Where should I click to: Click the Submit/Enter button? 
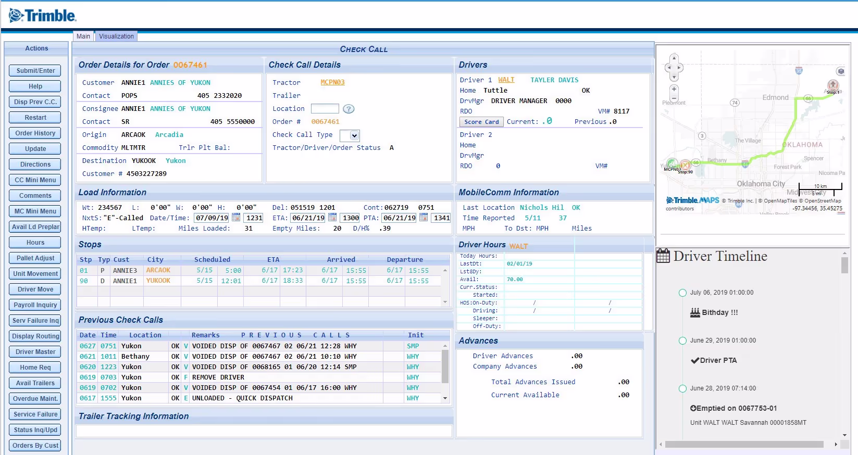35,71
